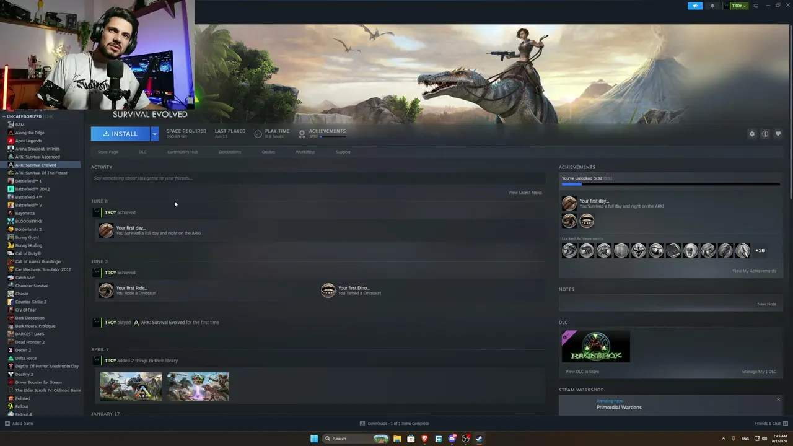Open the game settings gear icon
The width and height of the screenshot is (793, 446).
pos(752,134)
